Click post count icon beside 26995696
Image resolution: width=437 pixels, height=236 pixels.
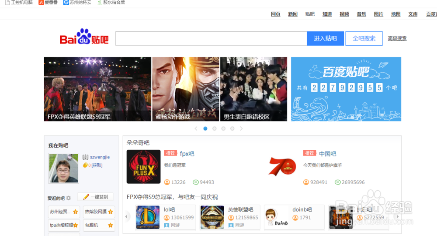click(x=337, y=182)
